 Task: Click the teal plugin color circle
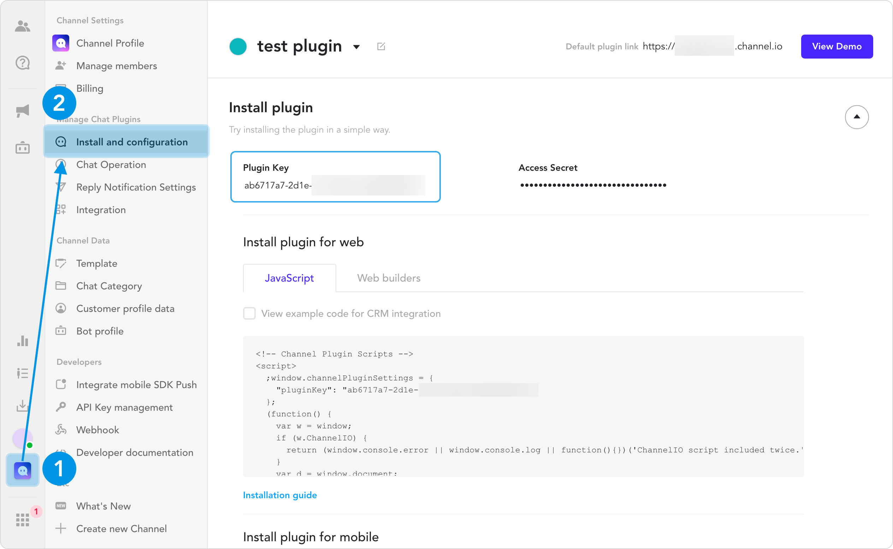pyautogui.click(x=238, y=47)
